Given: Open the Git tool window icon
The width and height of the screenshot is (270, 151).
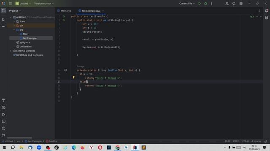Looking at the screenshot, I should [x=3, y=135].
